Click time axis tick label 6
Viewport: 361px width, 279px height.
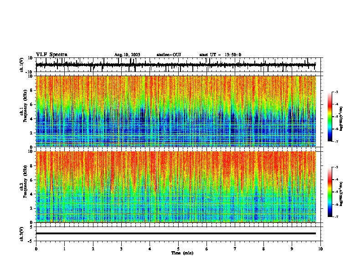[x=207, y=249]
